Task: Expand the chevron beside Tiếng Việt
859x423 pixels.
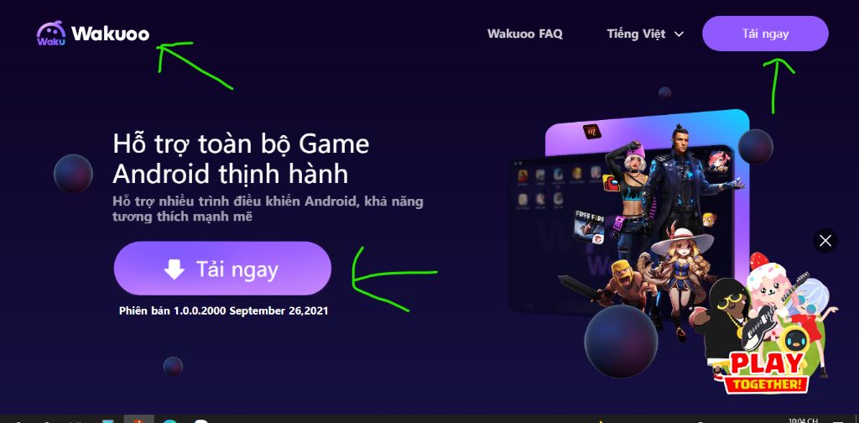Action: pos(679,34)
